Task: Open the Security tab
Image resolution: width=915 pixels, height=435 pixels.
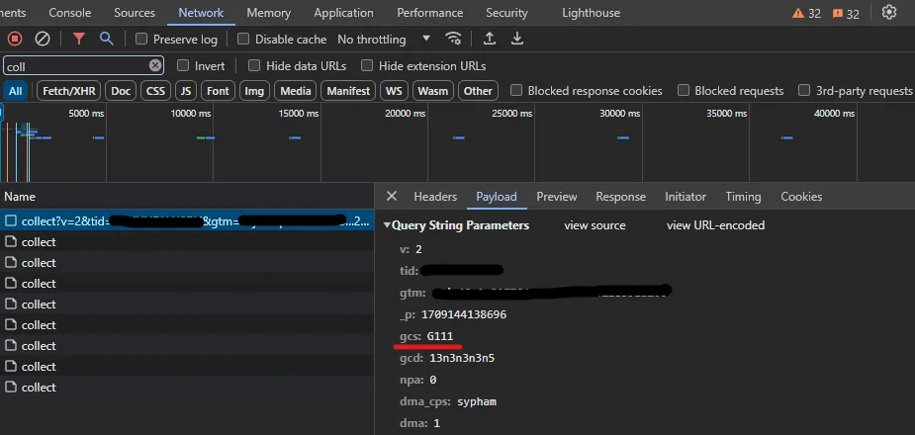Action: click(506, 12)
